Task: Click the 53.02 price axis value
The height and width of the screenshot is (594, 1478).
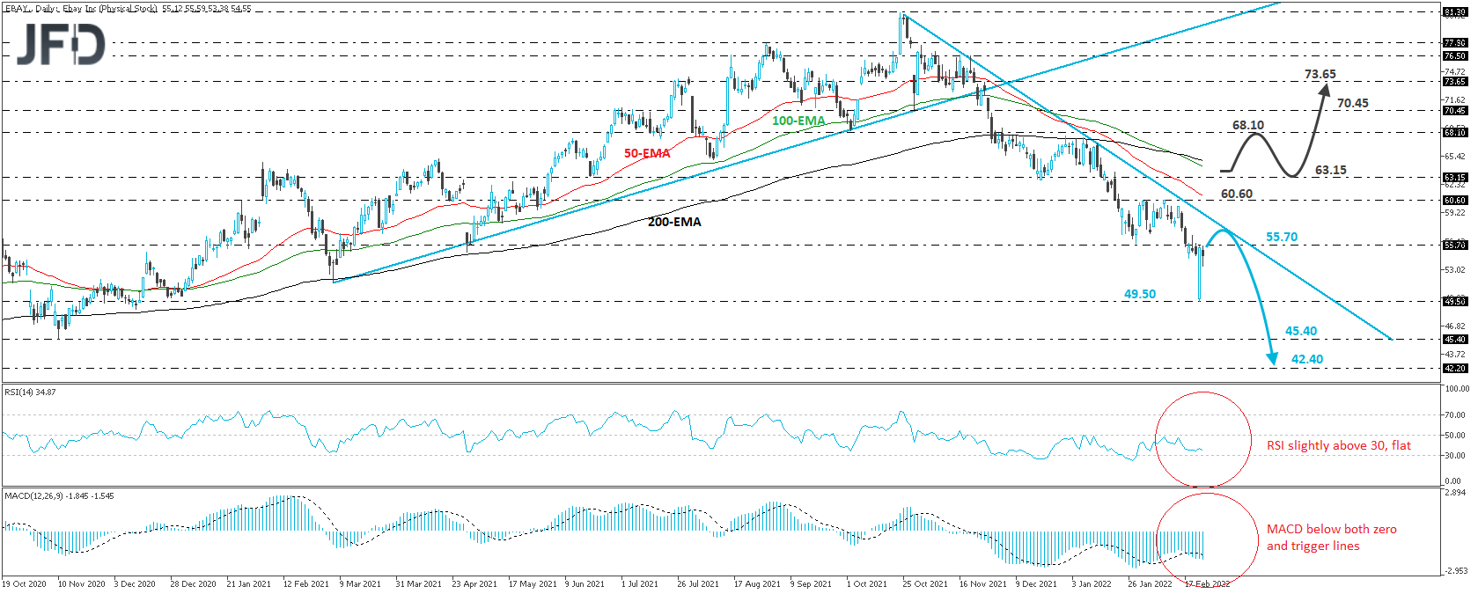Action: pos(1455,269)
